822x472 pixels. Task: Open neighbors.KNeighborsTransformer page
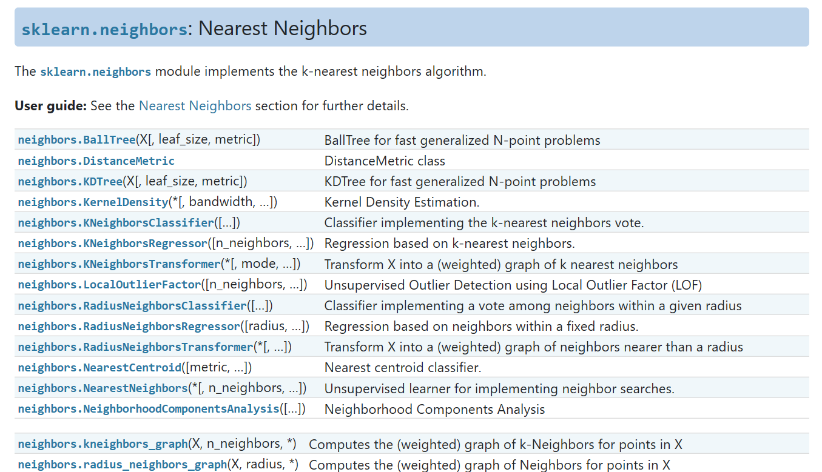(119, 264)
